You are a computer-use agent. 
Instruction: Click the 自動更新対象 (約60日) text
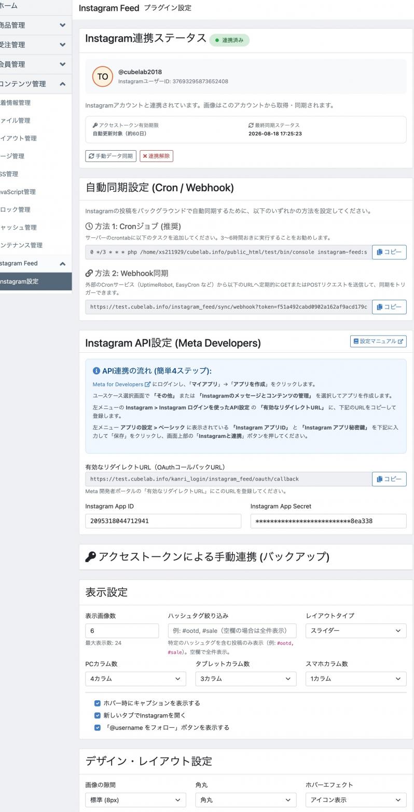120,134
